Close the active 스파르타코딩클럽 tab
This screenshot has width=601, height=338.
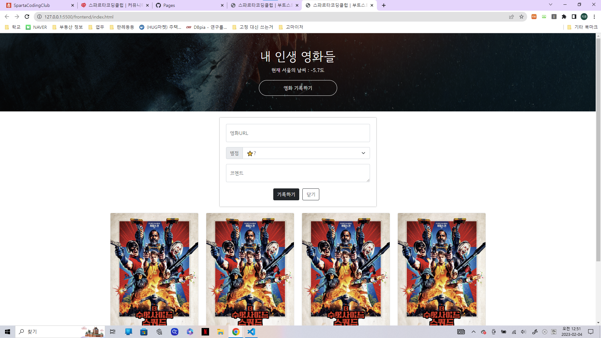372,5
